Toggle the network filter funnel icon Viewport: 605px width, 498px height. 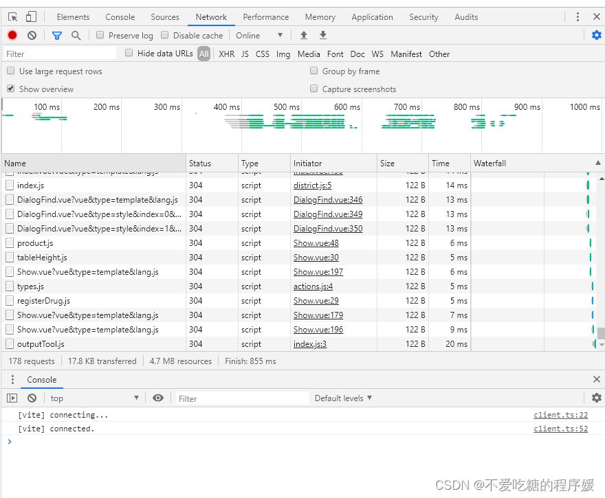click(57, 35)
